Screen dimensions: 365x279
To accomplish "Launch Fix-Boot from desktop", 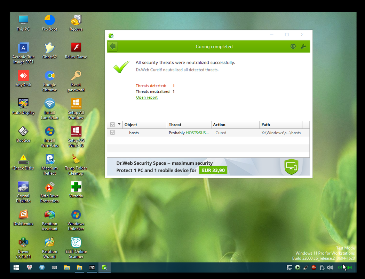I will 49,23.
